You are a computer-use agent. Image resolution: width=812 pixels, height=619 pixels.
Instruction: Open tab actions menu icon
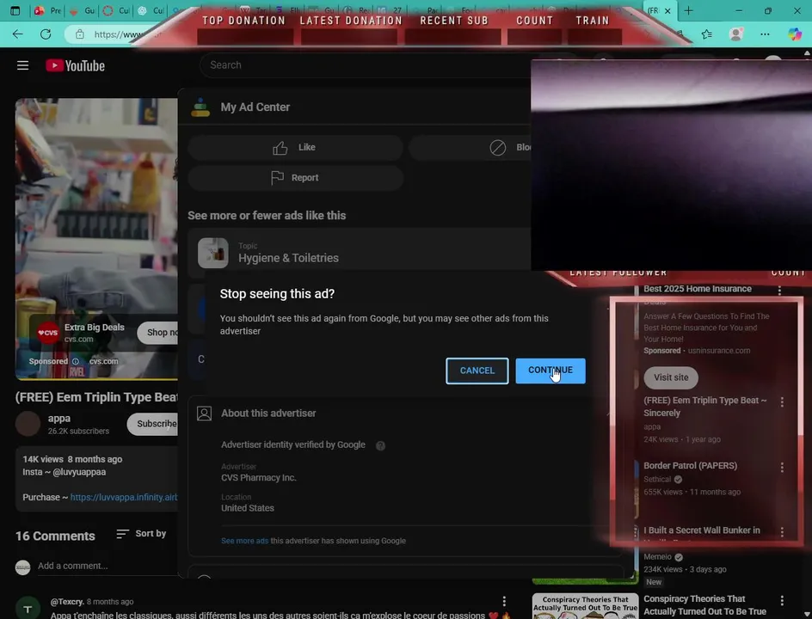tap(15, 11)
